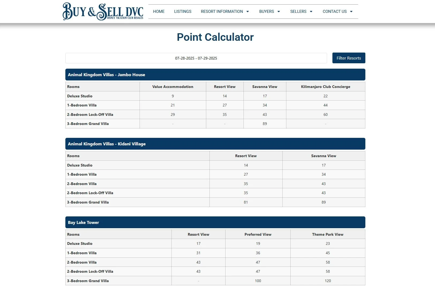This screenshot has height=288, width=435.
Task: Click Bay Lake Tower Preferred View header
Action: click(258, 234)
